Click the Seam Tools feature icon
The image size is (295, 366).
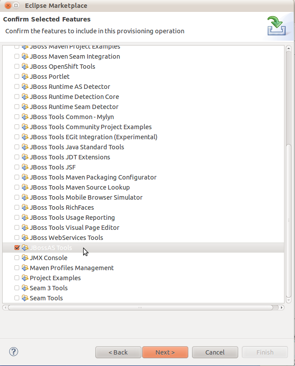pos(25,298)
